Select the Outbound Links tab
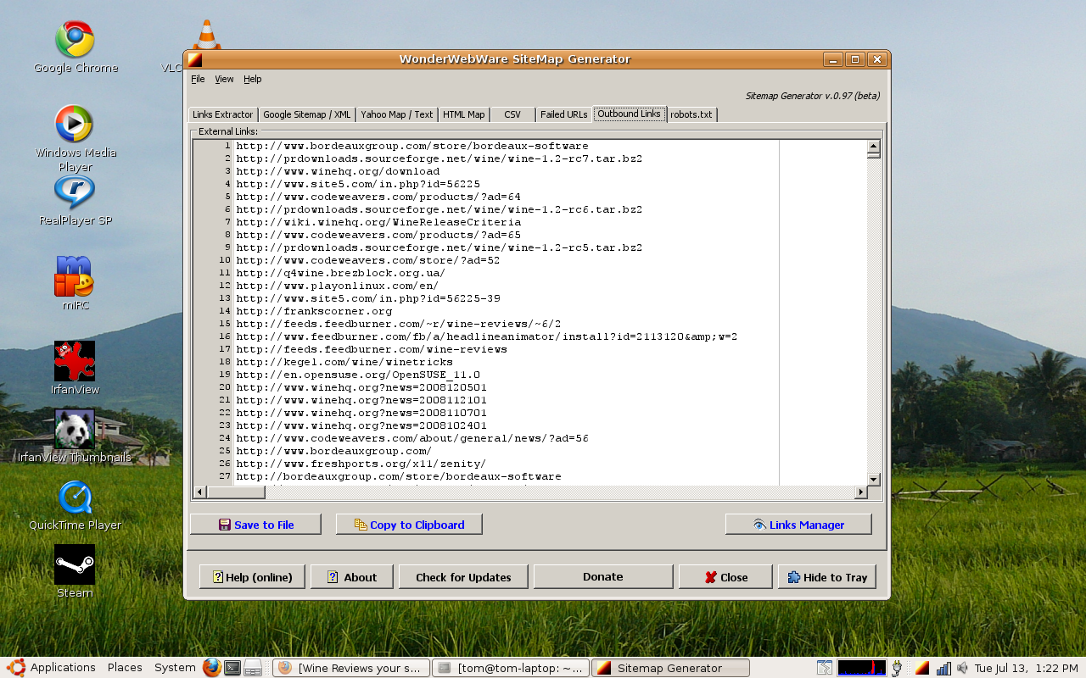 tap(629, 114)
